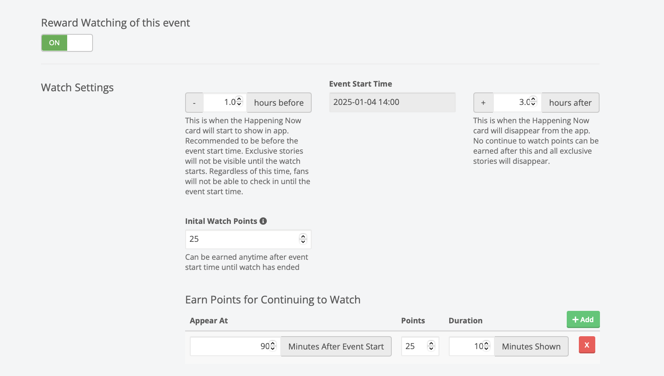Click the Appear At stepper arrows
This screenshot has width=664, height=376.
point(273,346)
